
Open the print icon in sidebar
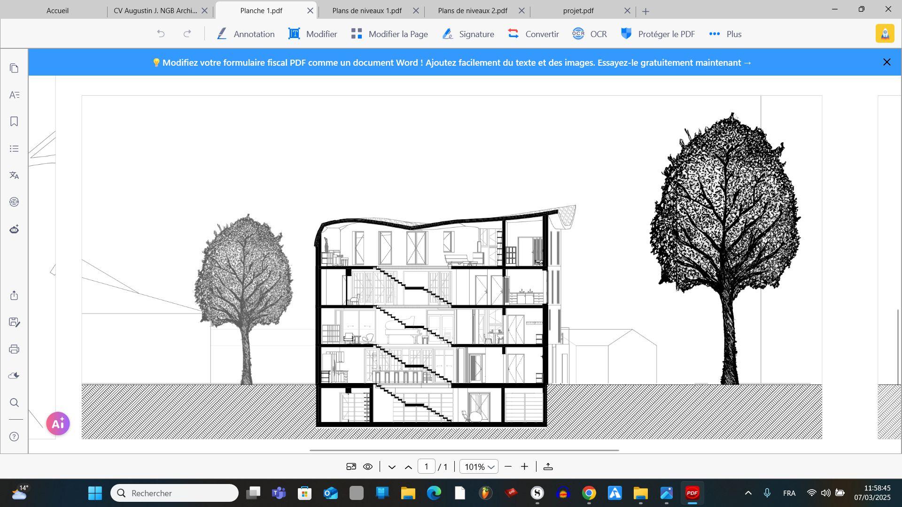[x=14, y=349]
